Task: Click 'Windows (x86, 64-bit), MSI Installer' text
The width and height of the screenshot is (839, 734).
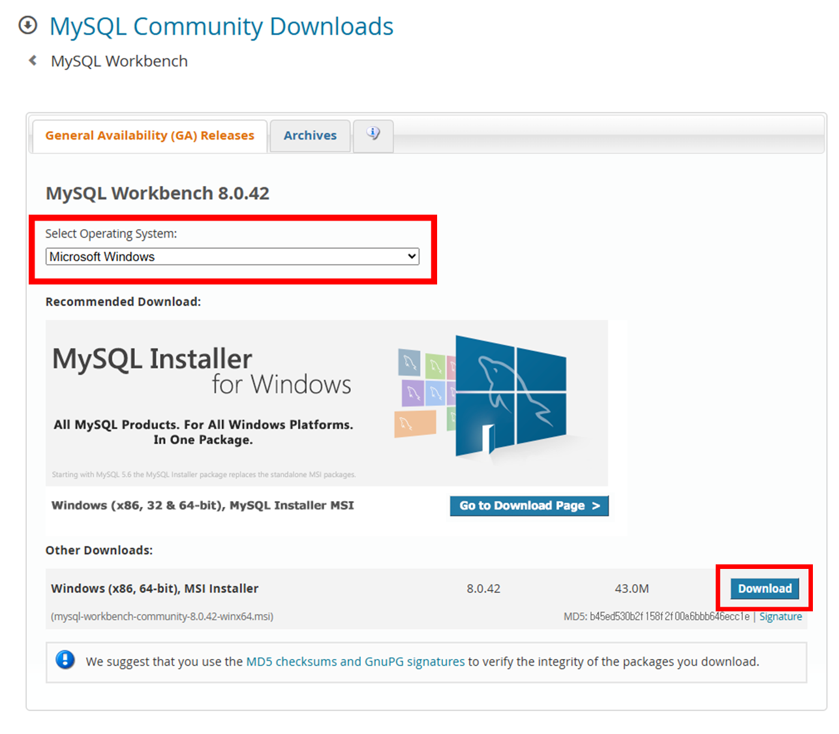Action: point(155,589)
